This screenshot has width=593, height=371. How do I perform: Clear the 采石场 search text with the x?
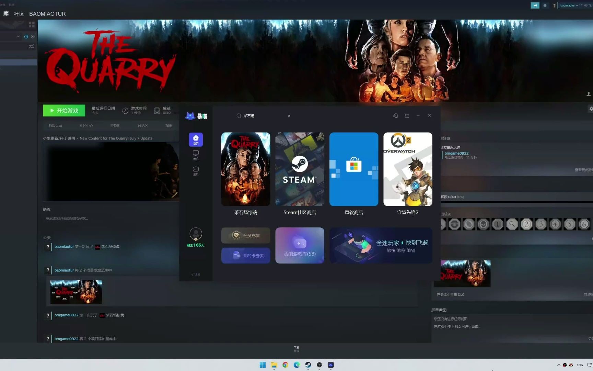289,116
